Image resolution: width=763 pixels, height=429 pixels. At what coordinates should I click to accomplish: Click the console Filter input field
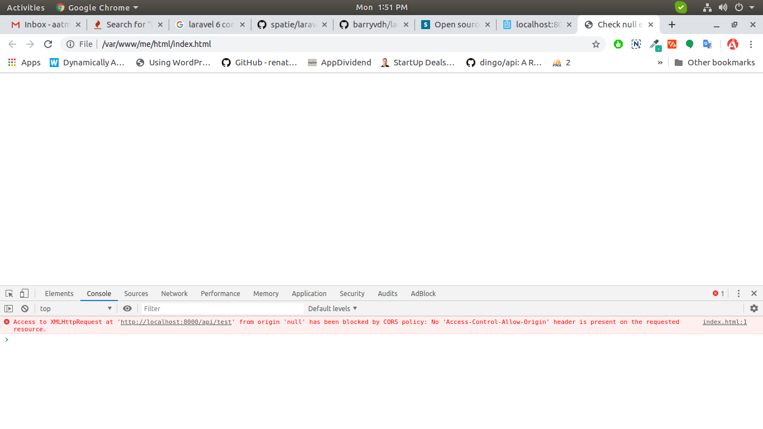pyautogui.click(x=222, y=308)
